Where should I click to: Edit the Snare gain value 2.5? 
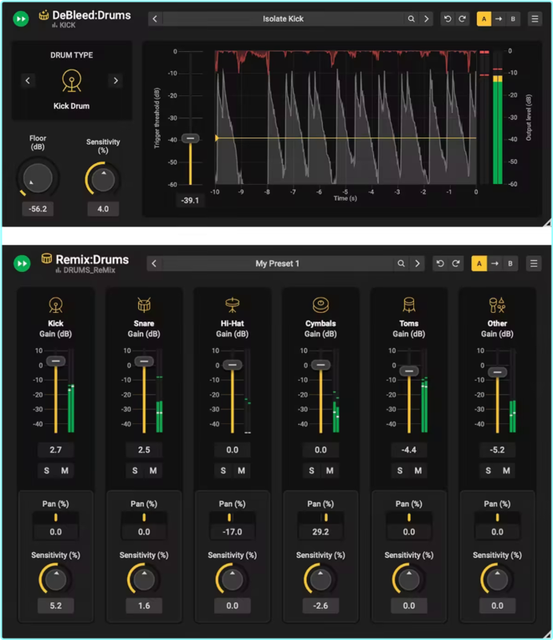pyautogui.click(x=144, y=450)
